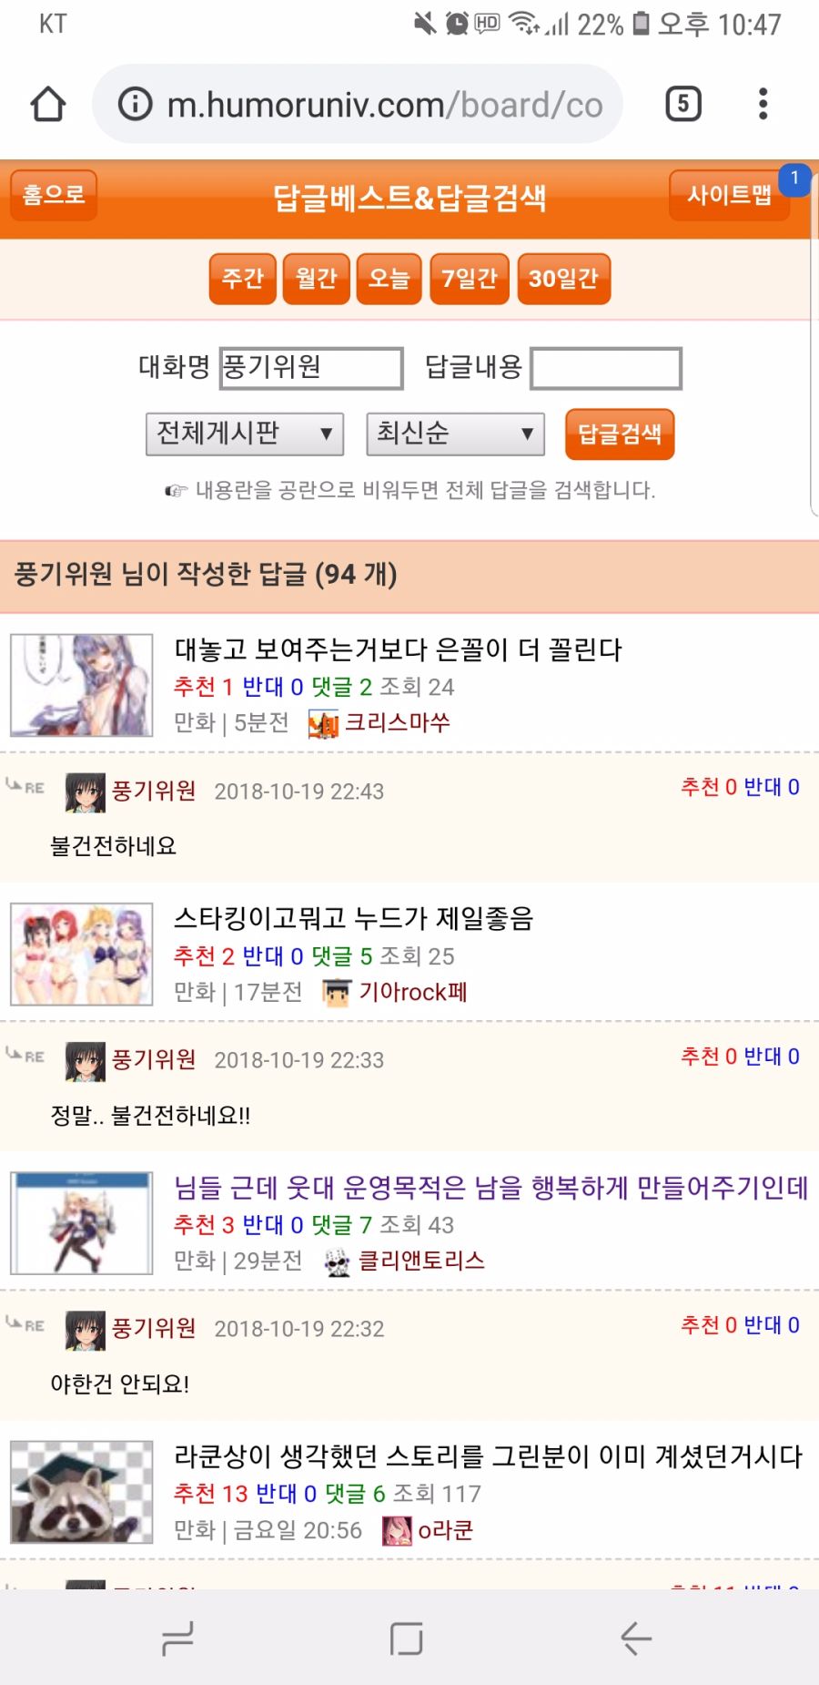This screenshot has width=819, height=1685.
Task: Switch to the 오늘 tab
Action: (x=389, y=279)
